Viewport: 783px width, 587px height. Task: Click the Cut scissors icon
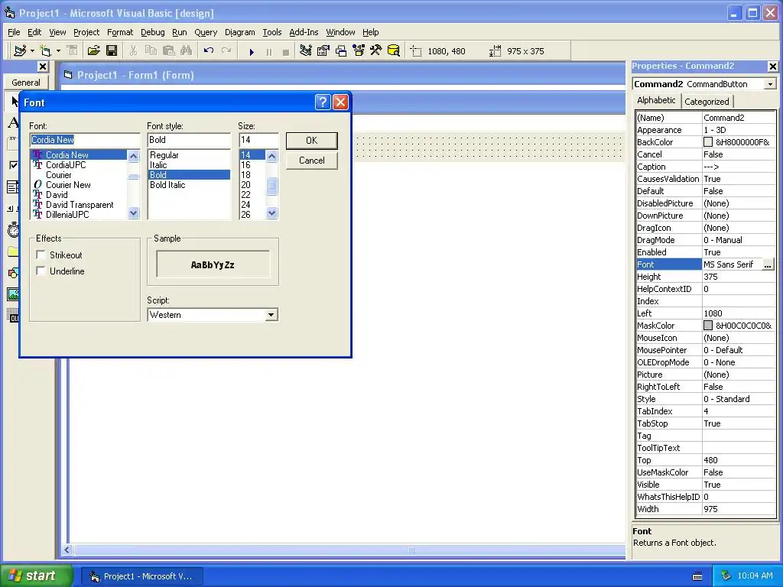133,50
